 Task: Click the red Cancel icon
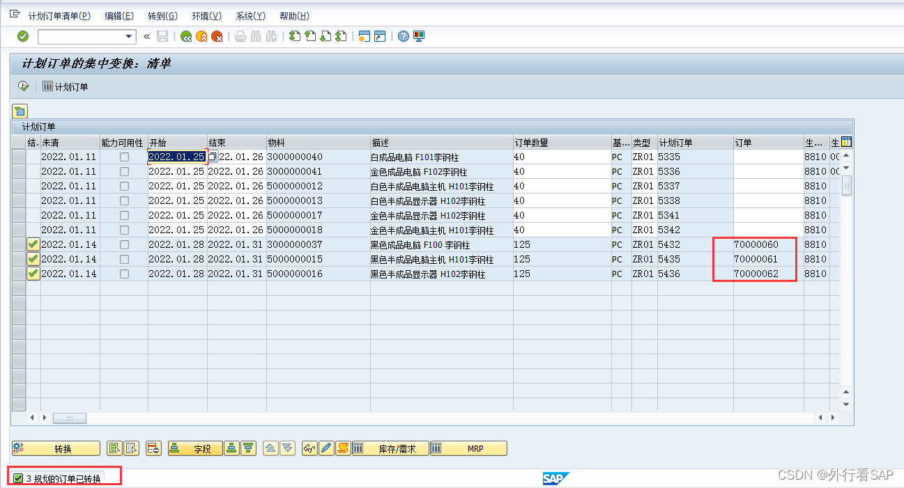(217, 37)
